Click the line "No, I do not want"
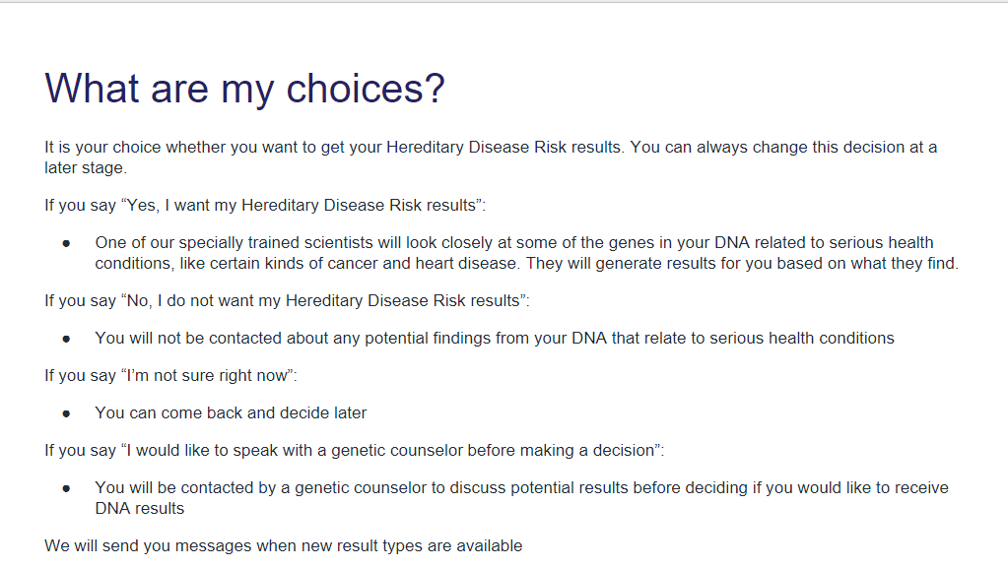Image resolution: width=1008 pixels, height=568 pixels. (287, 300)
